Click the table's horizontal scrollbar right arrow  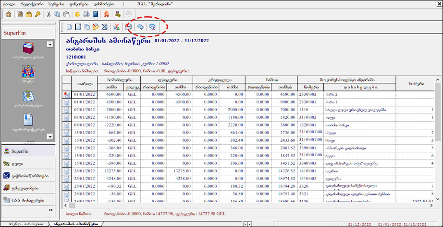pyautogui.click(x=431, y=205)
